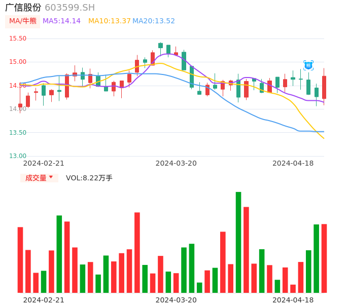This screenshot has width=348, height=307.
Task: Click the 2024-04-18 date label under the volume chart
Action: (x=293, y=300)
